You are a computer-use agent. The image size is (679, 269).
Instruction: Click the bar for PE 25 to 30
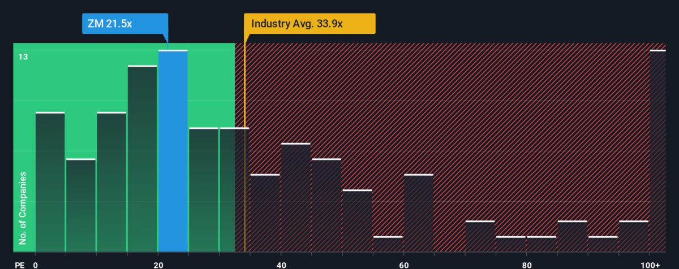[x=204, y=190]
